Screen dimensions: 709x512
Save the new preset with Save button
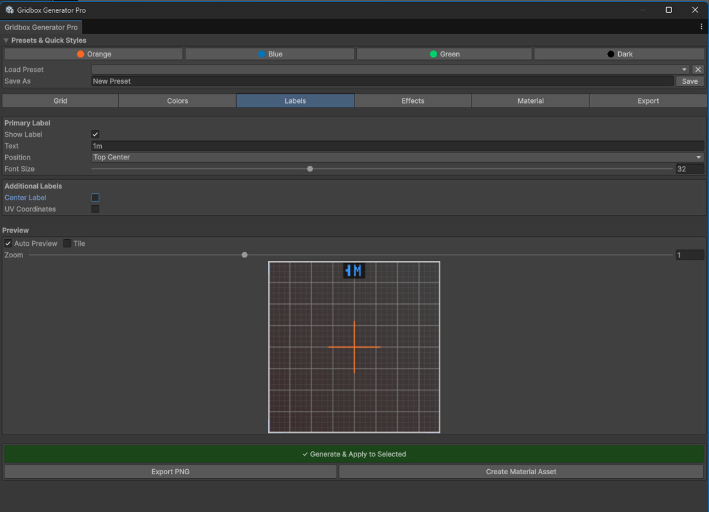click(689, 81)
